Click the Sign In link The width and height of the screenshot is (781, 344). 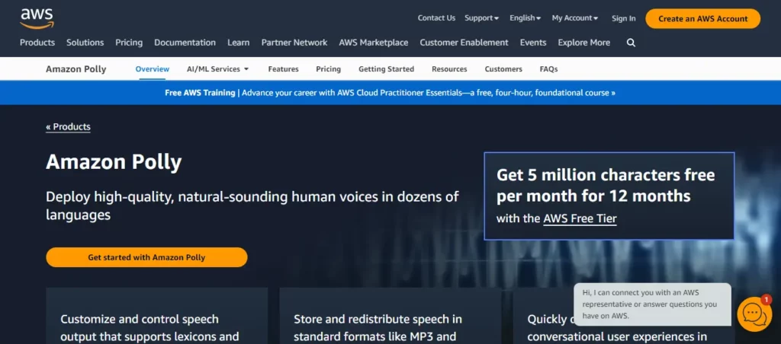point(624,18)
